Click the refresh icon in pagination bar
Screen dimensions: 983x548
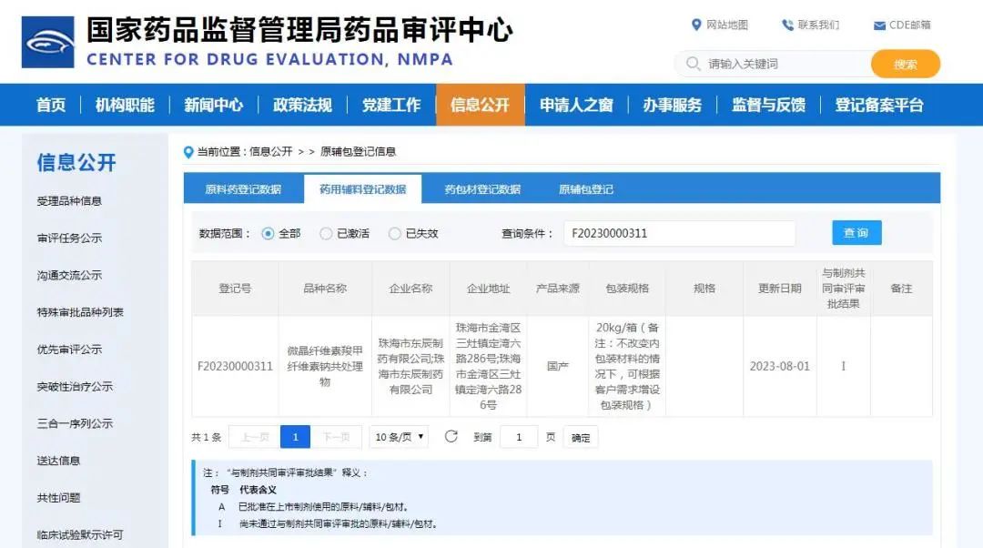pos(451,436)
